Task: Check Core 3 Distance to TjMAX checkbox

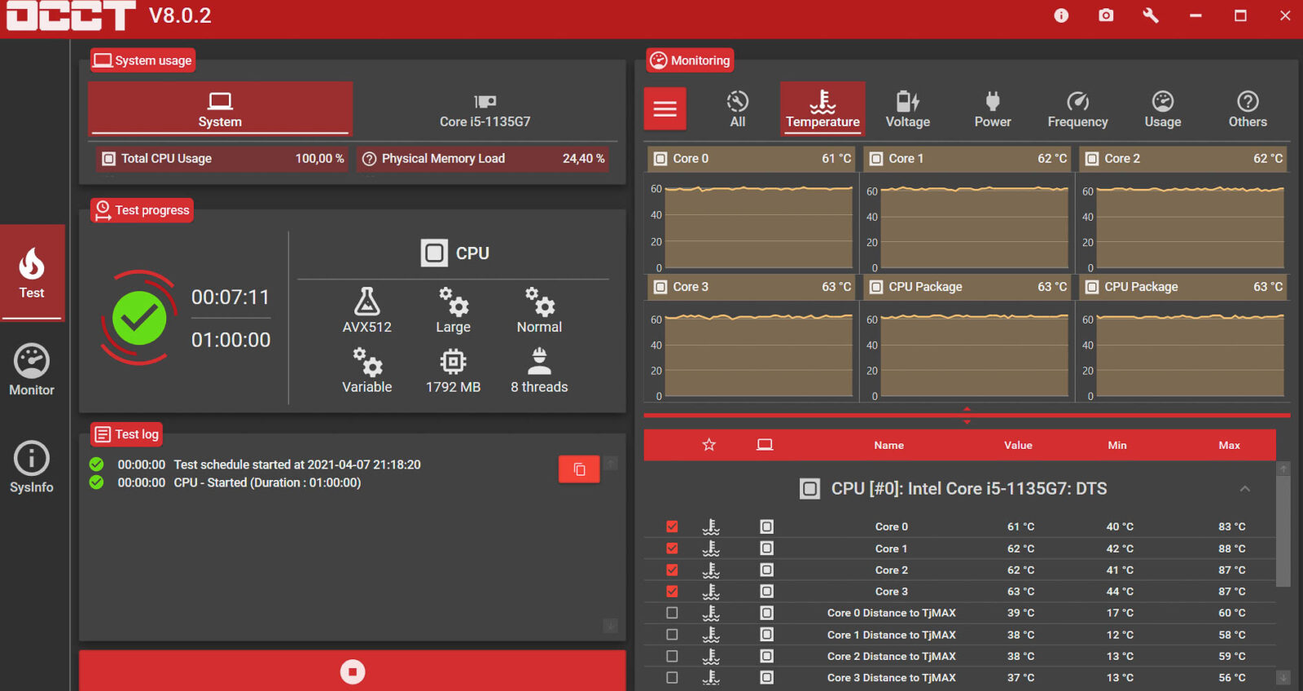Action: pos(672,677)
